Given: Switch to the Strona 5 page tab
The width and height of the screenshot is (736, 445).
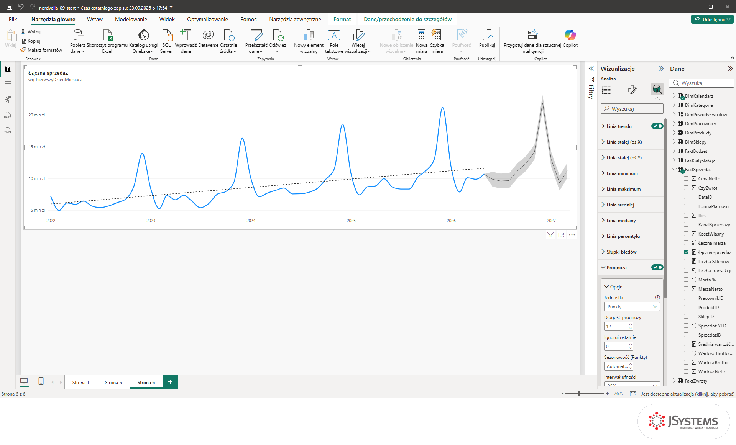Looking at the screenshot, I should [113, 382].
